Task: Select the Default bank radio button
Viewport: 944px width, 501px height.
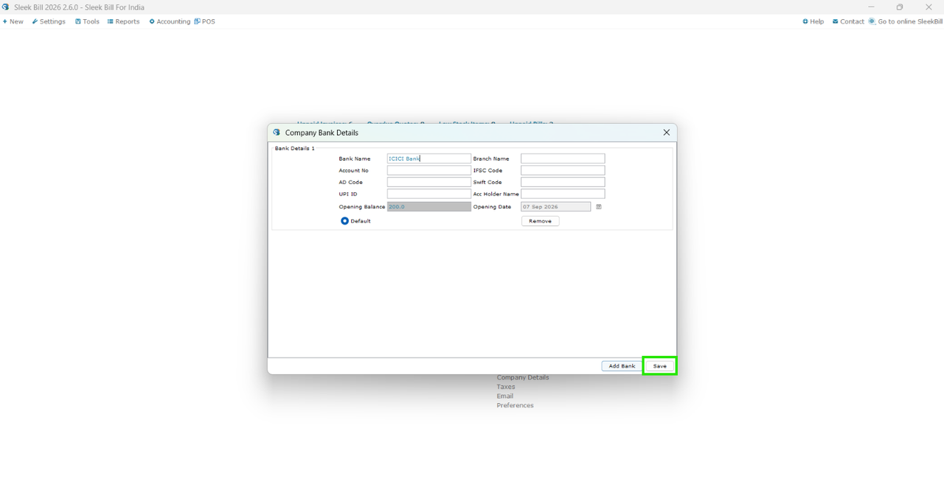Action: [344, 221]
